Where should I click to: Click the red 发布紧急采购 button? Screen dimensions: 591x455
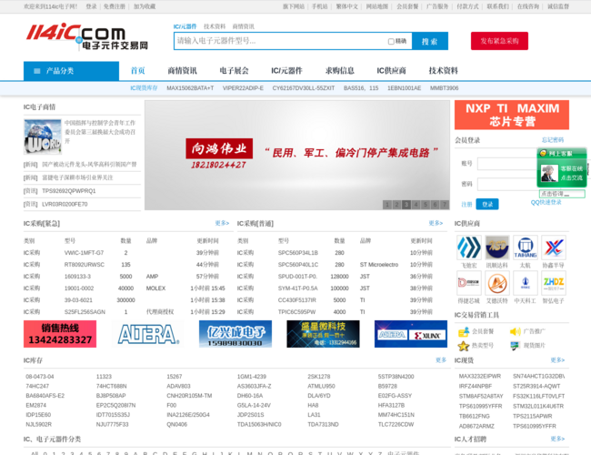coord(499,41)
